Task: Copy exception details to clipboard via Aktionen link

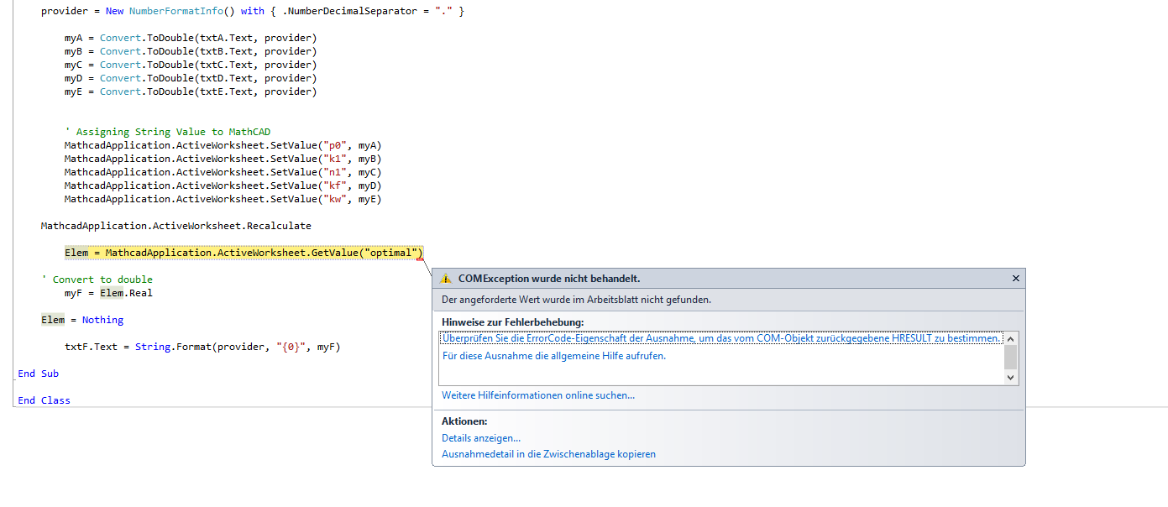Action: coord(548,453)
